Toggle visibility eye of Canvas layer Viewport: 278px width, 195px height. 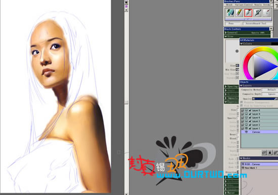[246, 132]
